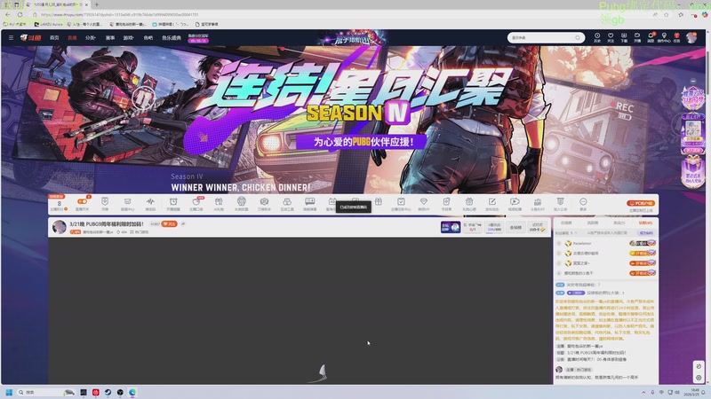711x399 pixels.
Task: Open the 任务 gift icon in header
Action: tap(676, 37)
